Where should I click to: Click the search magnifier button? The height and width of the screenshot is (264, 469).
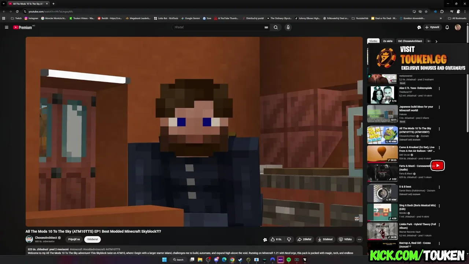point(276,27)
